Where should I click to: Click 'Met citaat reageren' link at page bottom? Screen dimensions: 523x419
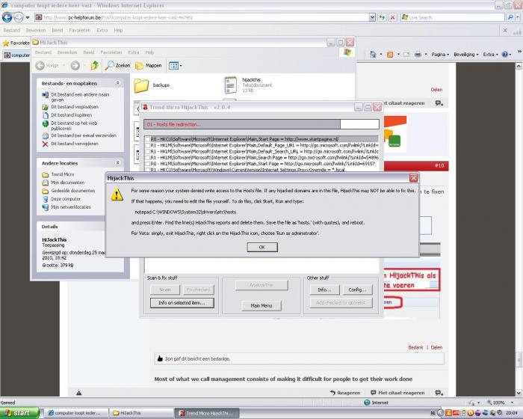click(397, 393)
